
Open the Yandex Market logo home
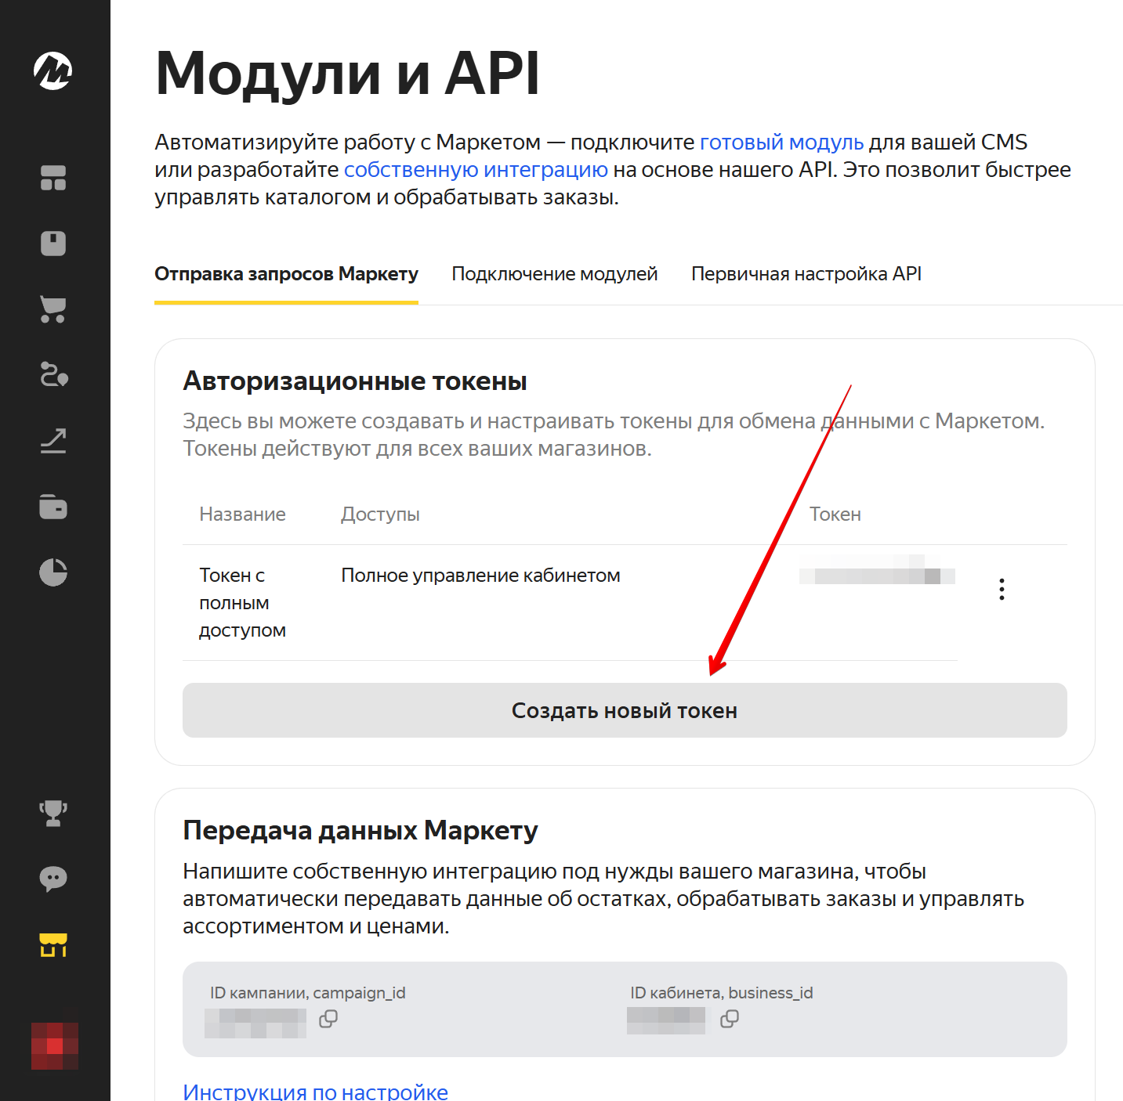53,70
